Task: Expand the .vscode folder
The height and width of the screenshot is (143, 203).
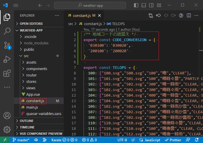Action: coord(39,36)
